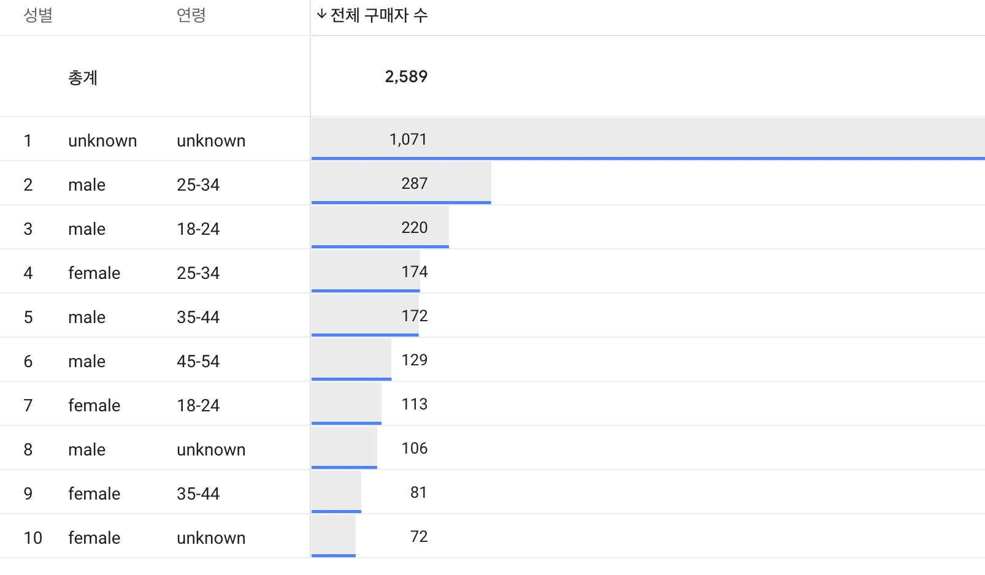The width and height of the screenshot is (985, 575).
Task: Click the 172 buyers value
Action: click(414, 316)
